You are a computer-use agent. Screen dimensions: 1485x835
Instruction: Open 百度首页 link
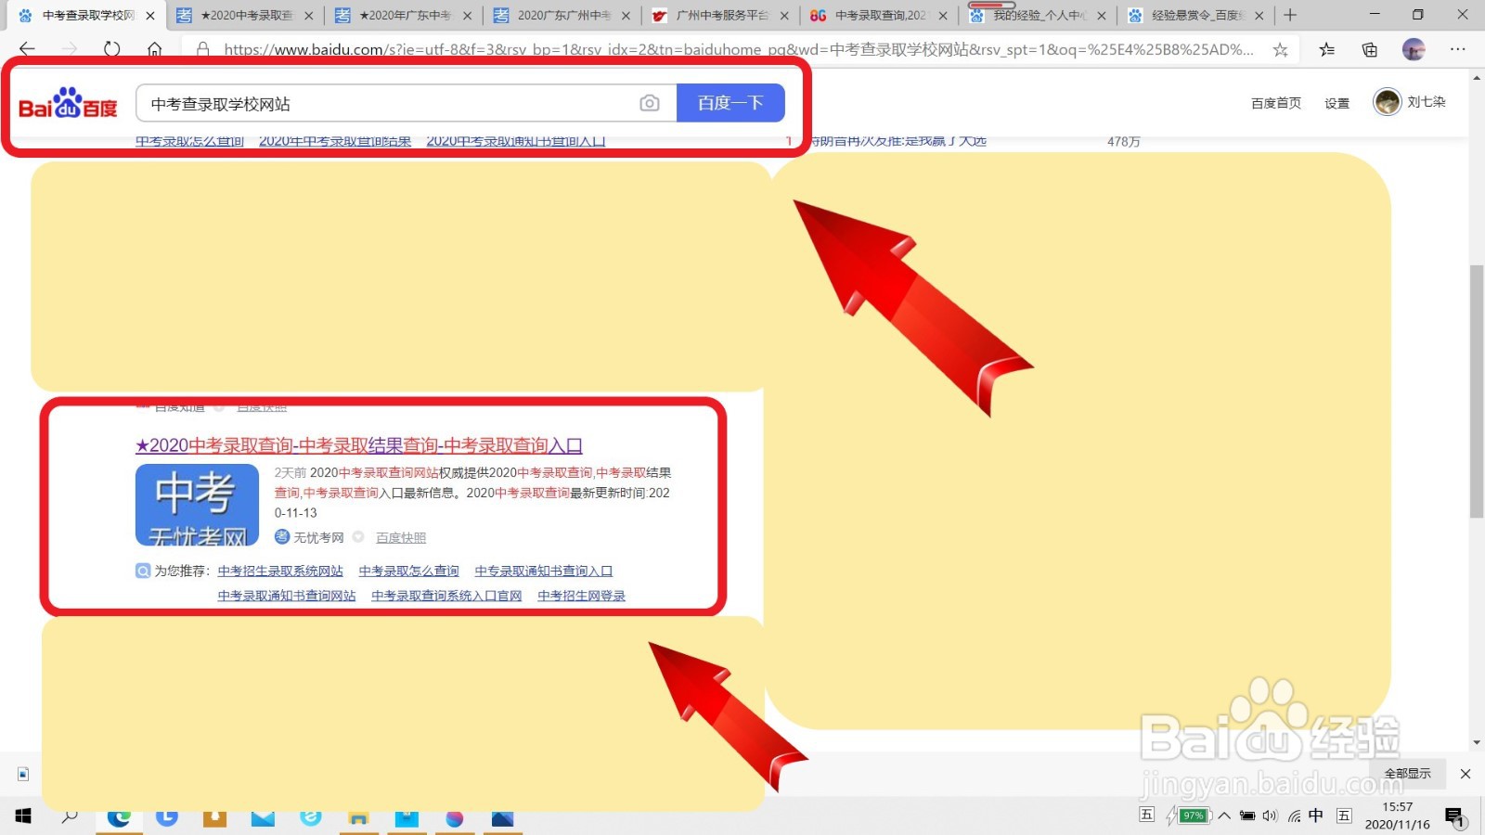1276,103
